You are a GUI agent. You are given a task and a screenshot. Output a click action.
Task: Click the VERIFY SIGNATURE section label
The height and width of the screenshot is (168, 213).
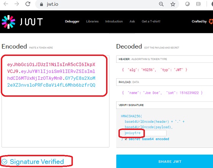(x=131, y=105)
